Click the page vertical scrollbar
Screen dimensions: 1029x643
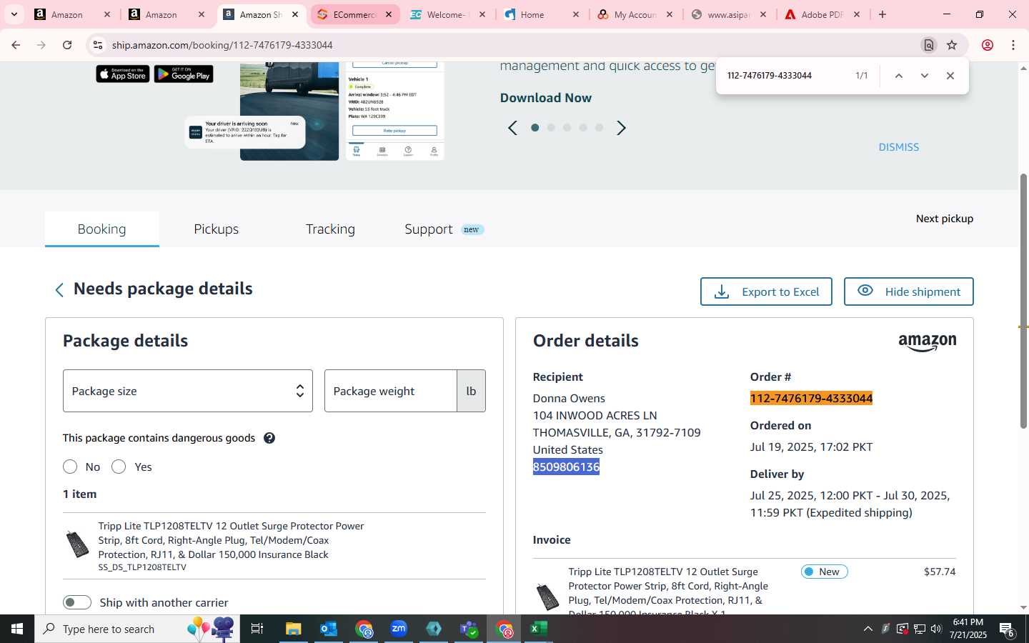point(1023,300)
